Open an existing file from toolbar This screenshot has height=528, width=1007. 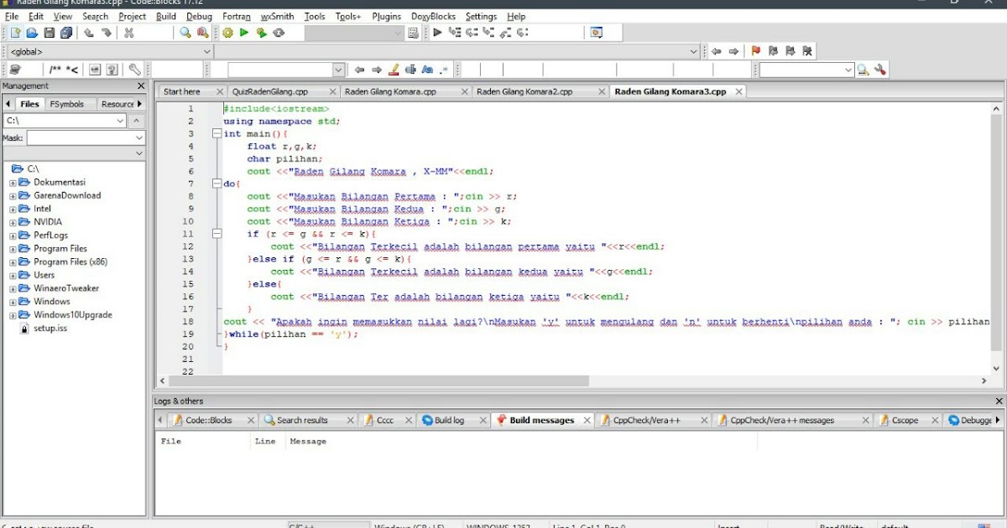pyautogui.click(x=31, y=32)
